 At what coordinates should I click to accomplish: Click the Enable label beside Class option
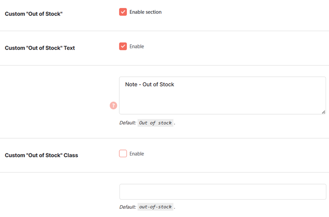[137, 154]
